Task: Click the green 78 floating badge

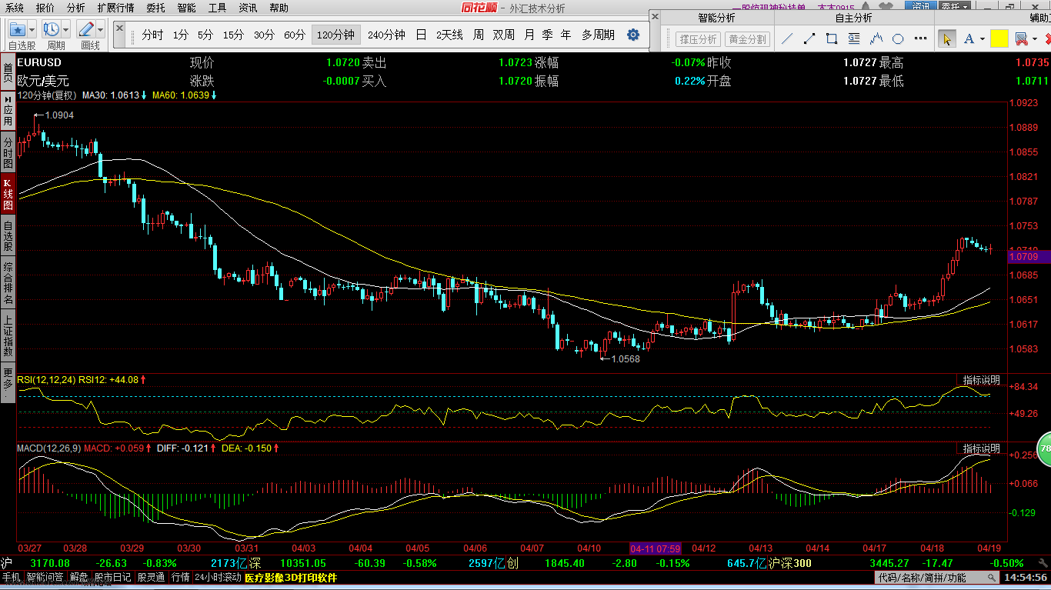Action: click(1044, 448)
